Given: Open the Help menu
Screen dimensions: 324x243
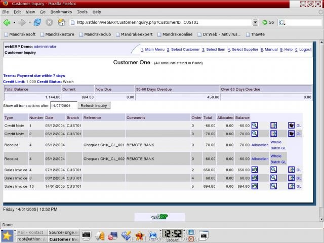Looking at the screenshot, I should [x=97, y=12].
